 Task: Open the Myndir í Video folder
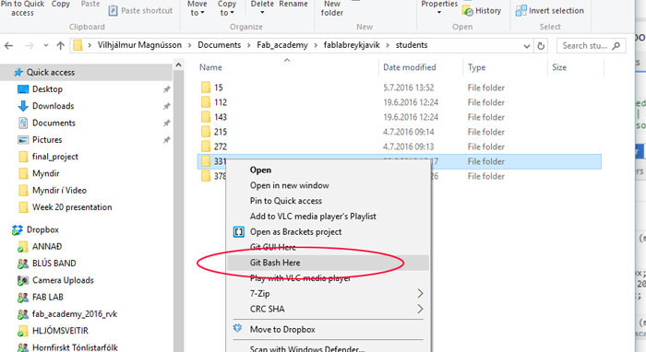(x=53, y=191)
